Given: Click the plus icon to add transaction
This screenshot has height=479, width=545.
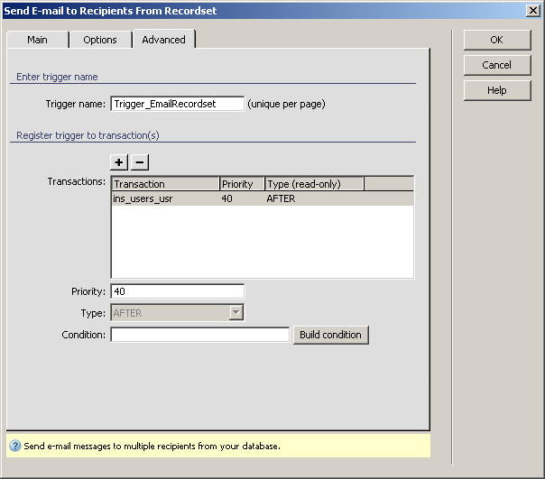Looking at the screenshot, I should (x=119, y=162).
